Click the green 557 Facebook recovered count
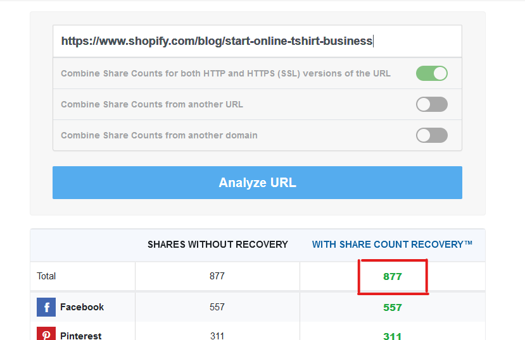525x340 pixels. point(393,307)
